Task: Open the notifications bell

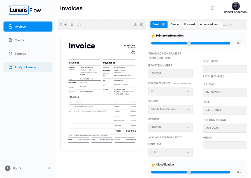Action: coord(213,8)
